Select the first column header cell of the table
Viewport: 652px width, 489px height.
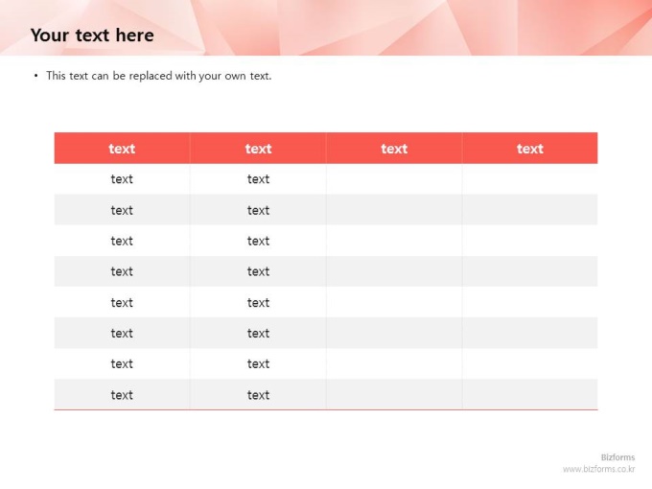(122, 149)
